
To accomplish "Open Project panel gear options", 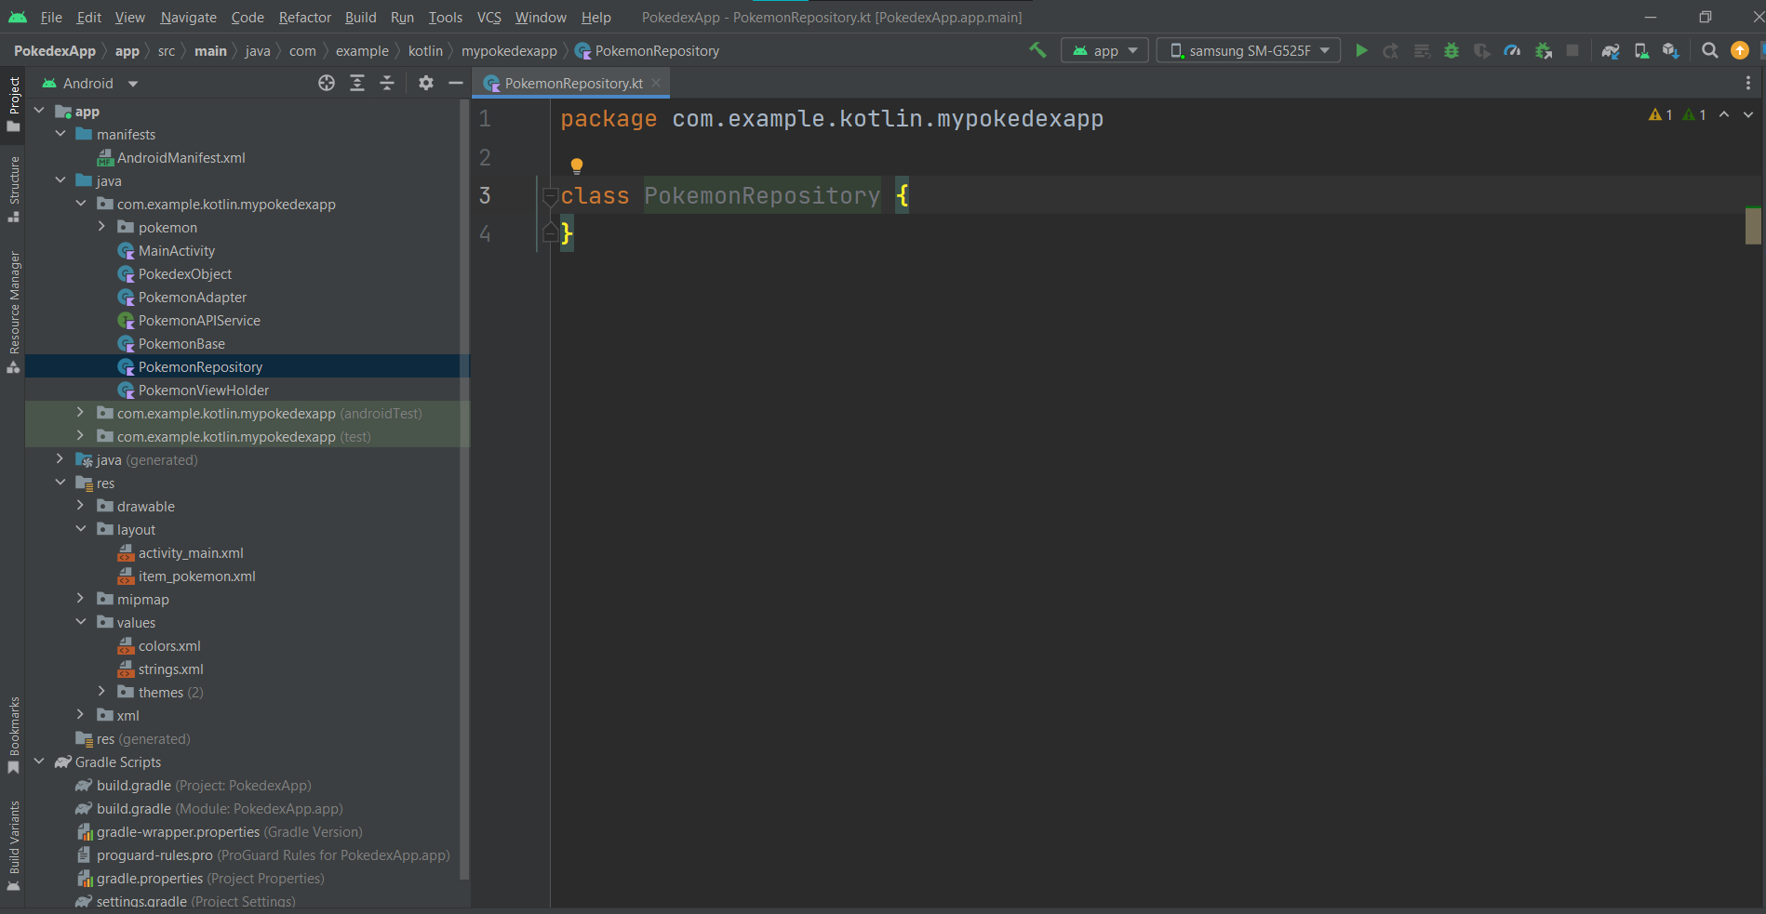I will 426,84.
